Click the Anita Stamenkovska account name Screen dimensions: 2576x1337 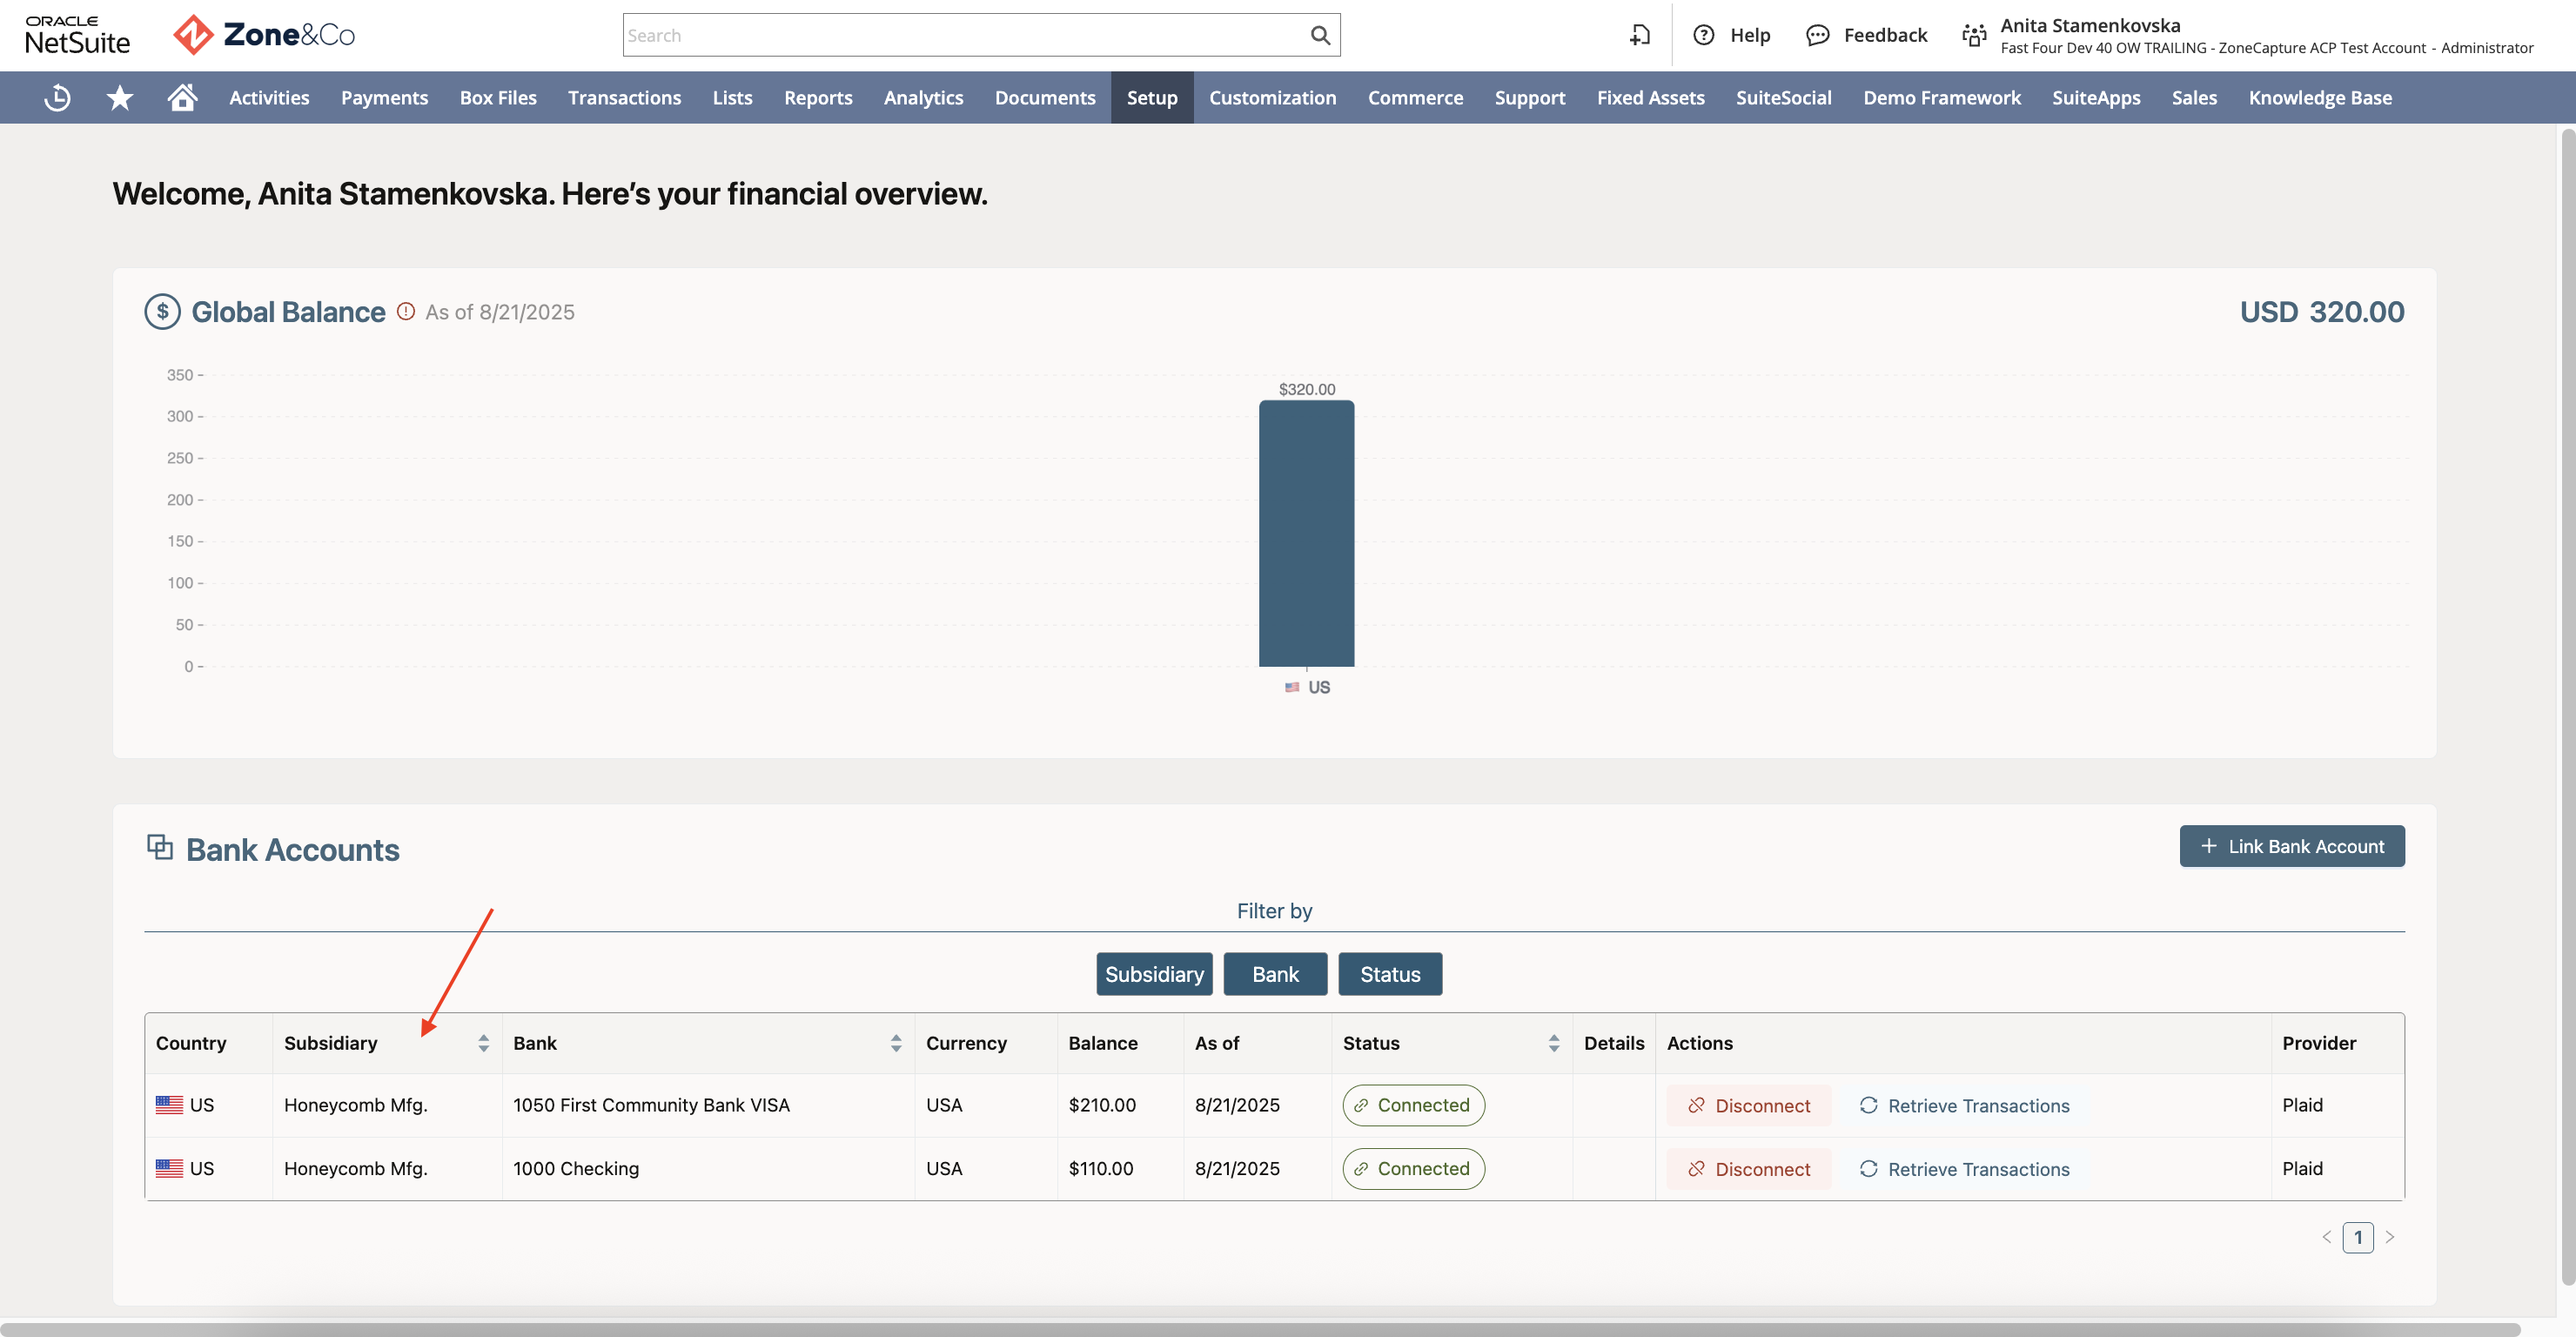click(x=2090, y=25)
